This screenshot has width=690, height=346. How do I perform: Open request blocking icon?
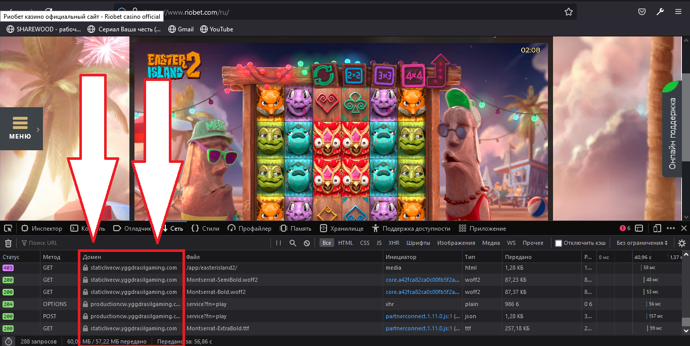pos(307,243)
